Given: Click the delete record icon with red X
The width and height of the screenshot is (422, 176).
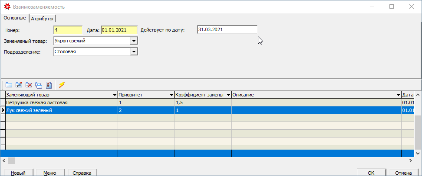Looking at the screenshot, I should coord(29,85).
